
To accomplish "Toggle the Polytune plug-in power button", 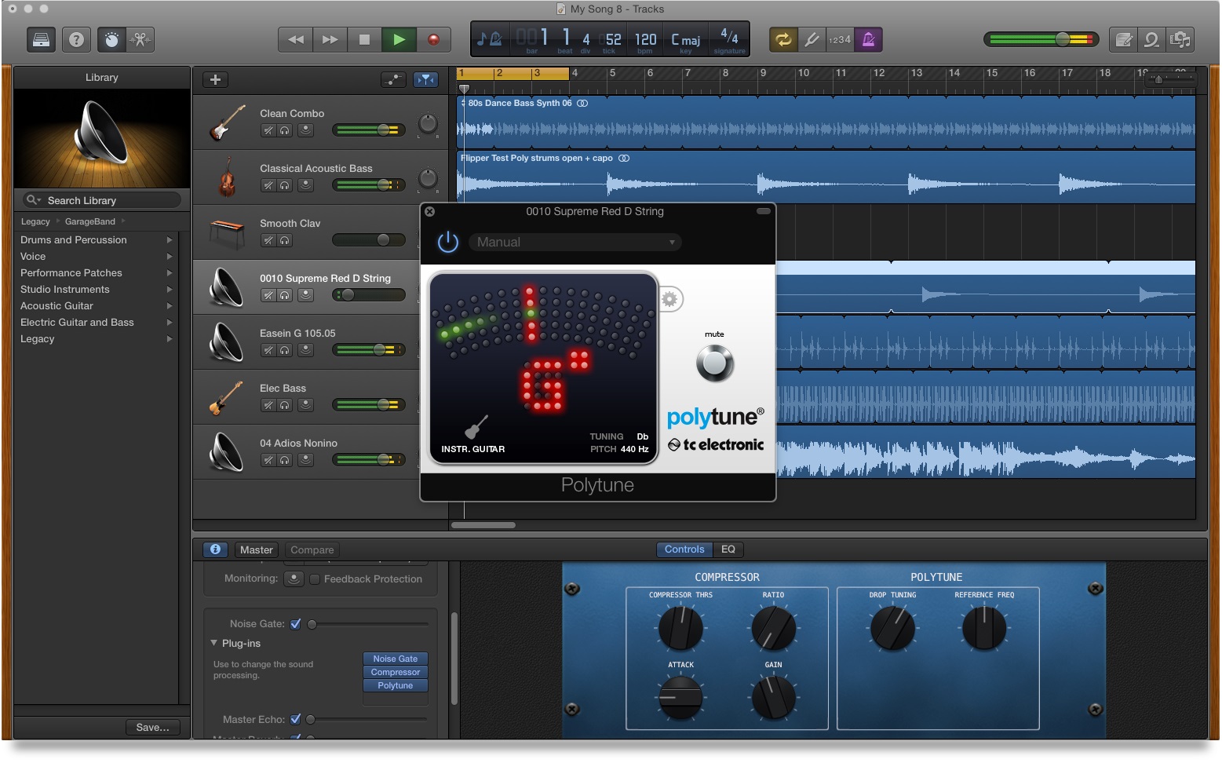I will tap(448, 242).
